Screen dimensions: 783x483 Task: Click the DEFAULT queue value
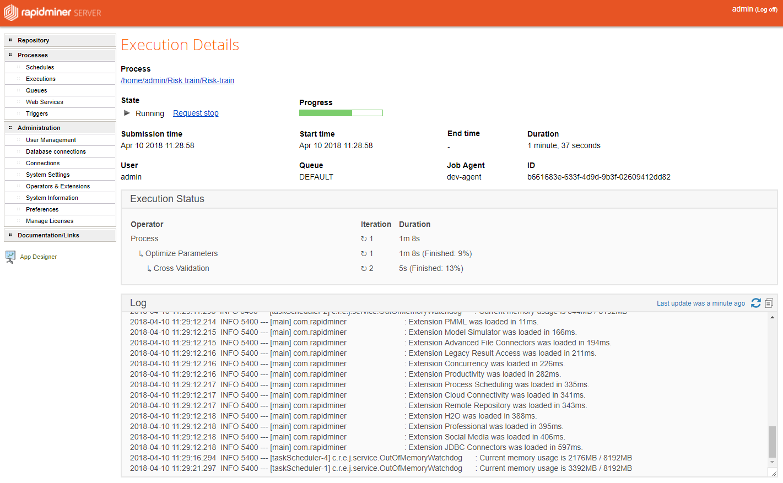316,177
